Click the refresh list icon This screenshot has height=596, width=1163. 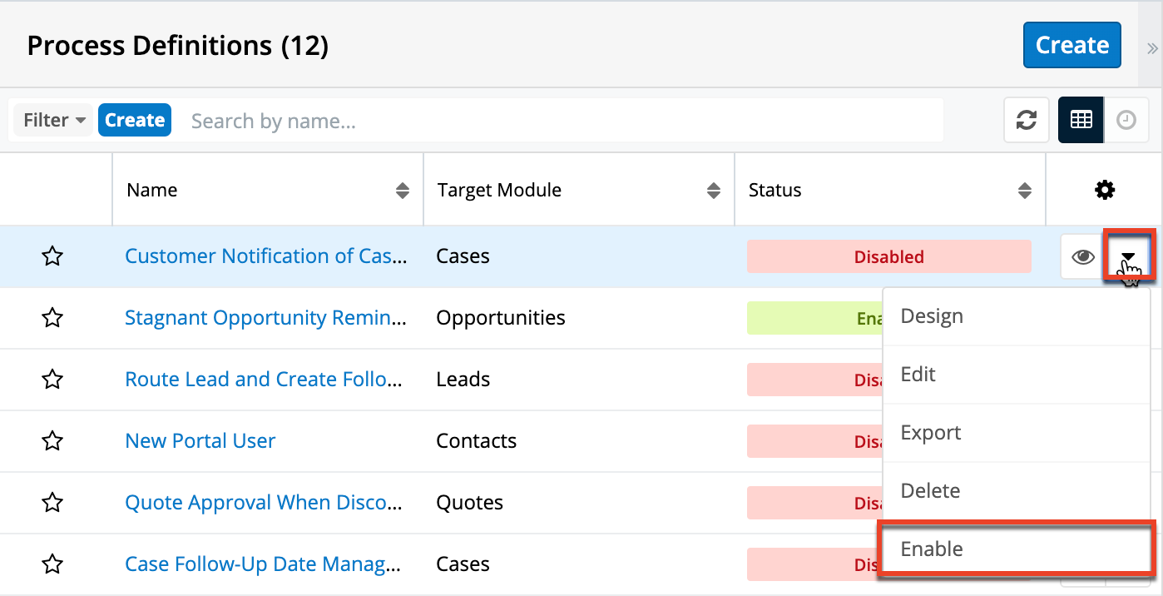(x=1026, y=120)
